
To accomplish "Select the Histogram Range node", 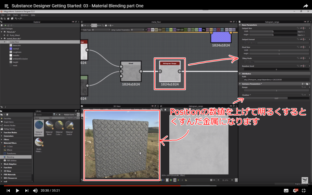I will click(170, 71).
